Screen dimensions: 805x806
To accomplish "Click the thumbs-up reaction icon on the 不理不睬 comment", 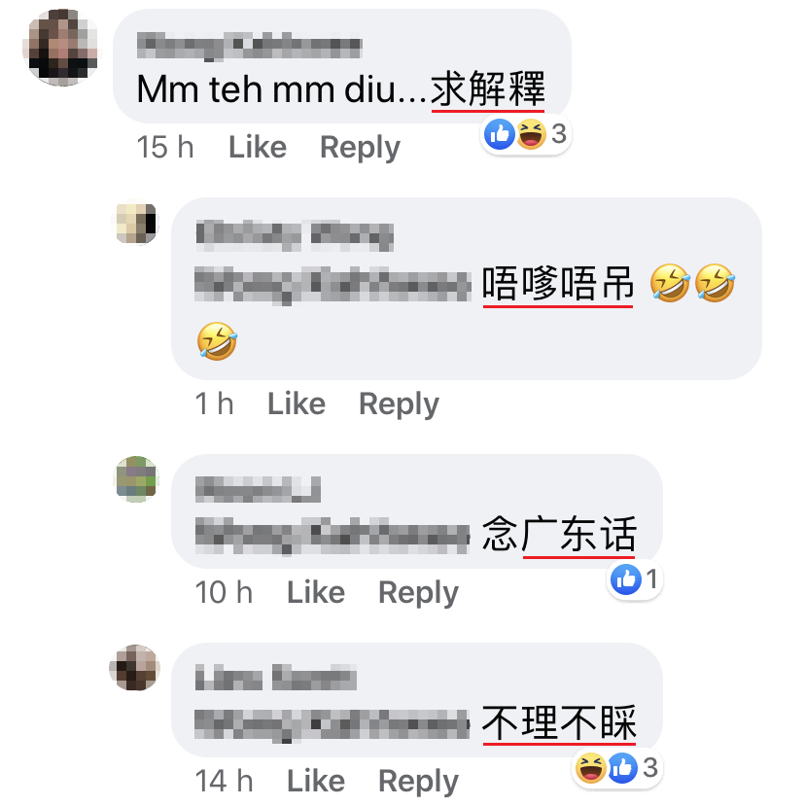I will pyautogui.click(x=622, y=768).
